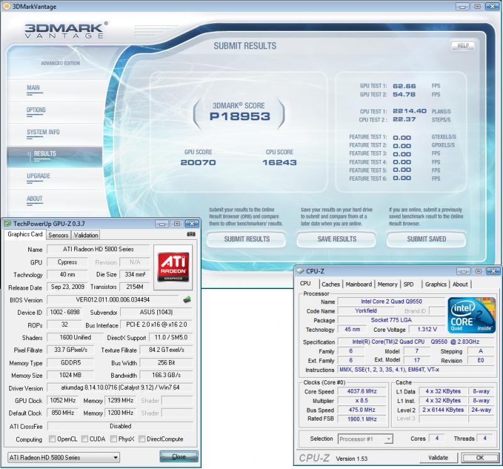Click the Validate button in CPU-Z
The image size is (503, 469).
pos(438,458)
